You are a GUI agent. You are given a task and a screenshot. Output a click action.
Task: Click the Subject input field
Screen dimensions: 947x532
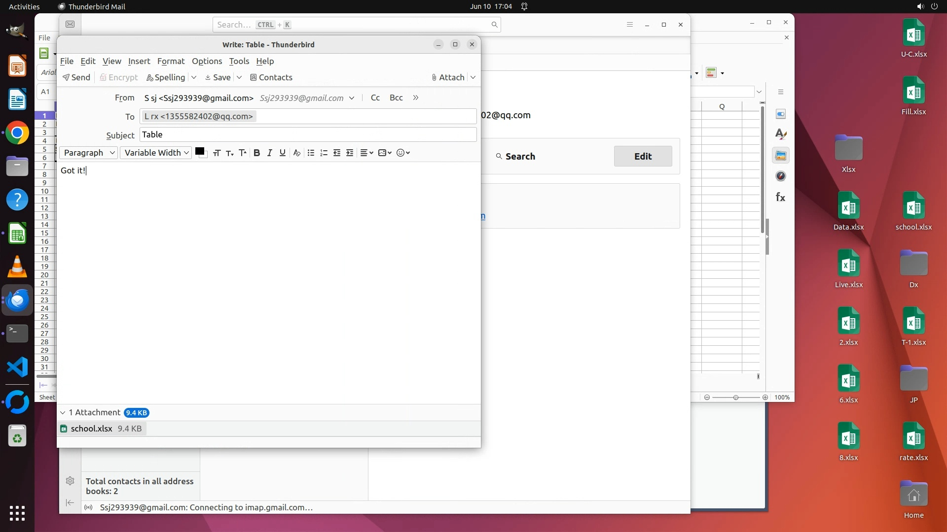[x=308, y=134]
